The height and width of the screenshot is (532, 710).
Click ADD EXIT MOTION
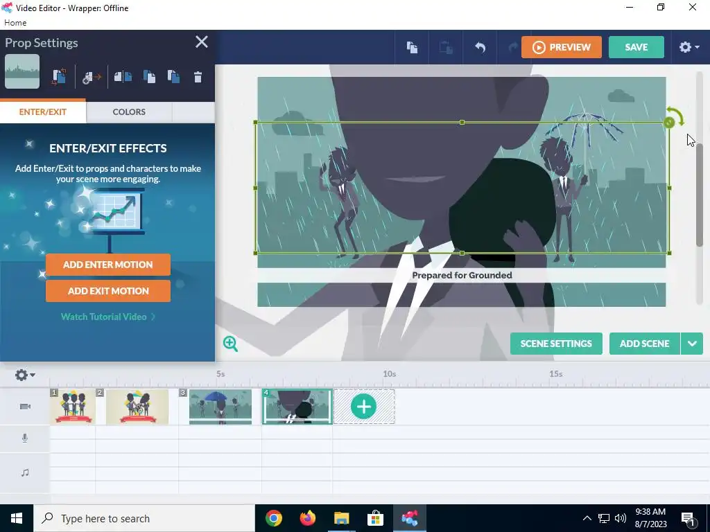107,291
